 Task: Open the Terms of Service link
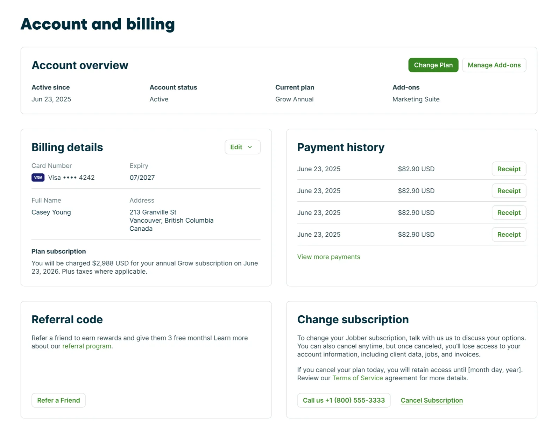click(x=358, y=378)
